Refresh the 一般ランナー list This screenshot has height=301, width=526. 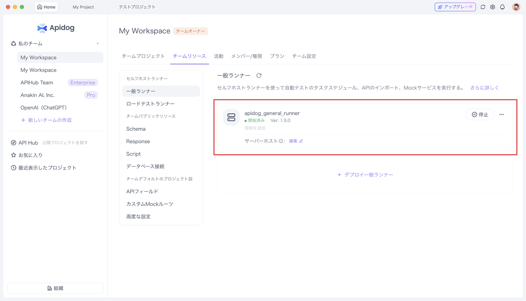point(259,76)
